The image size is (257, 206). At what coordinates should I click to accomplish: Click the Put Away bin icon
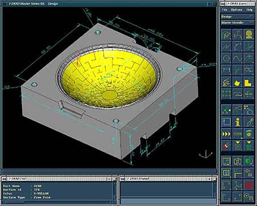click(x=237, y=146)
